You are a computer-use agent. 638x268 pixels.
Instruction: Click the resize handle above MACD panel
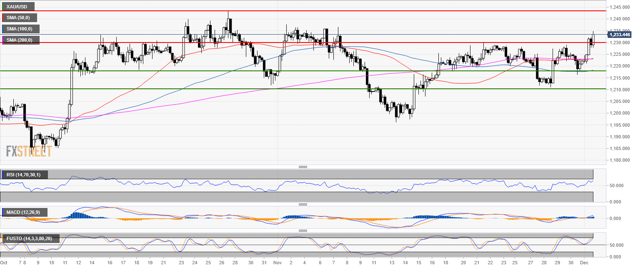coord(303,204)
